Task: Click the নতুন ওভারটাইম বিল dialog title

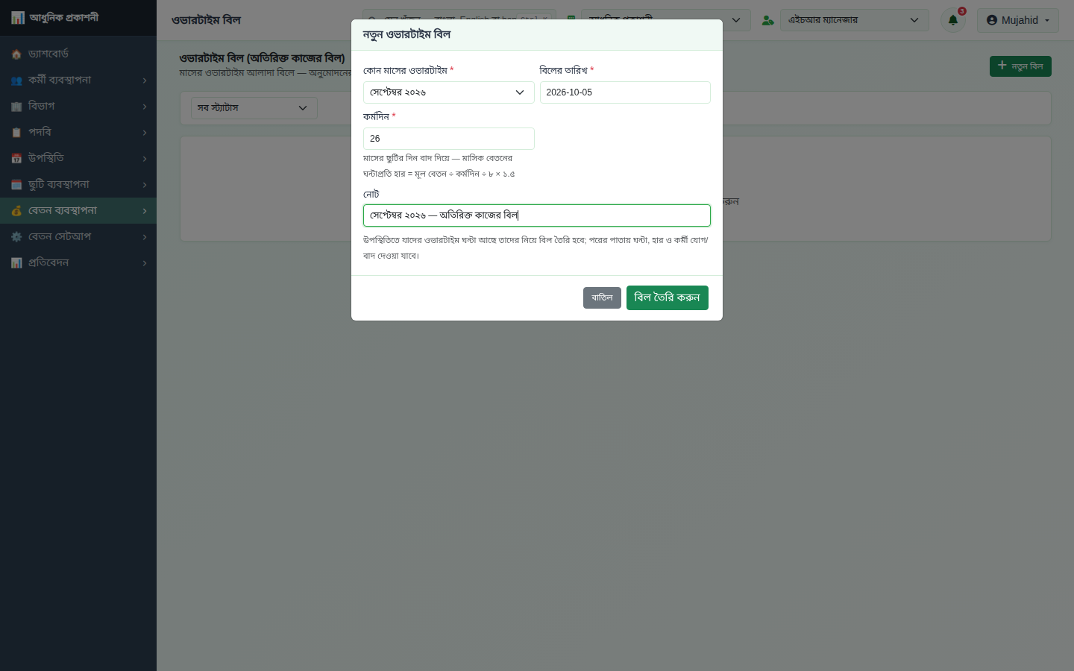Action: (406, 34)
